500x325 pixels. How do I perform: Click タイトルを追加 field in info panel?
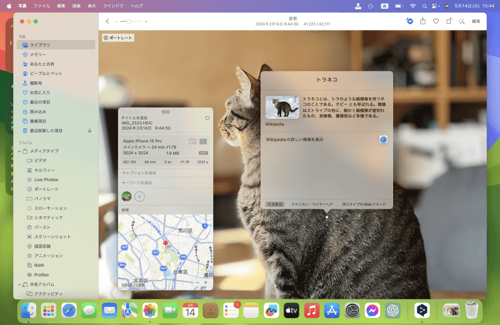(x=134, y=117)
